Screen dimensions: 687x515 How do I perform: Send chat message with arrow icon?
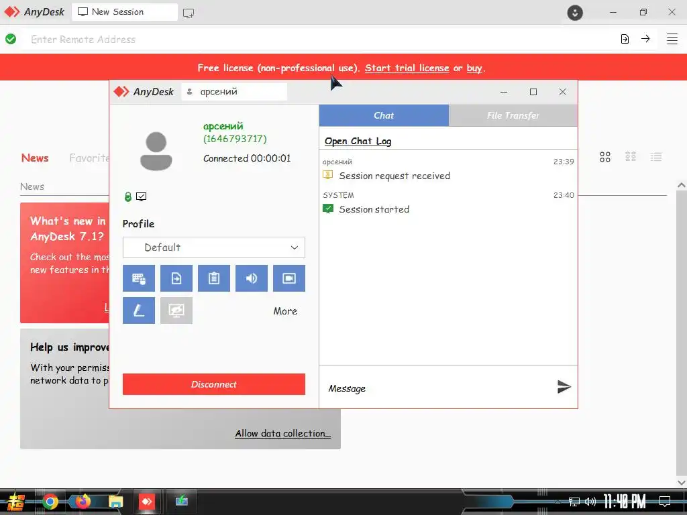click(x=564, y=387)
